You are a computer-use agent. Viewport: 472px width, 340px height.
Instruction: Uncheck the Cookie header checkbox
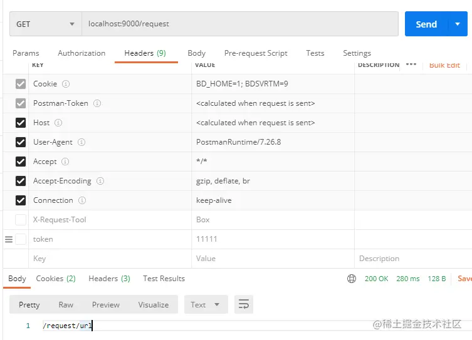click(21, 84)
